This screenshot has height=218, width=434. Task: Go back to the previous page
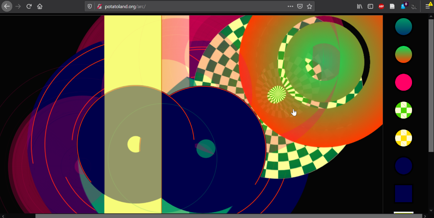click(7, 6)
